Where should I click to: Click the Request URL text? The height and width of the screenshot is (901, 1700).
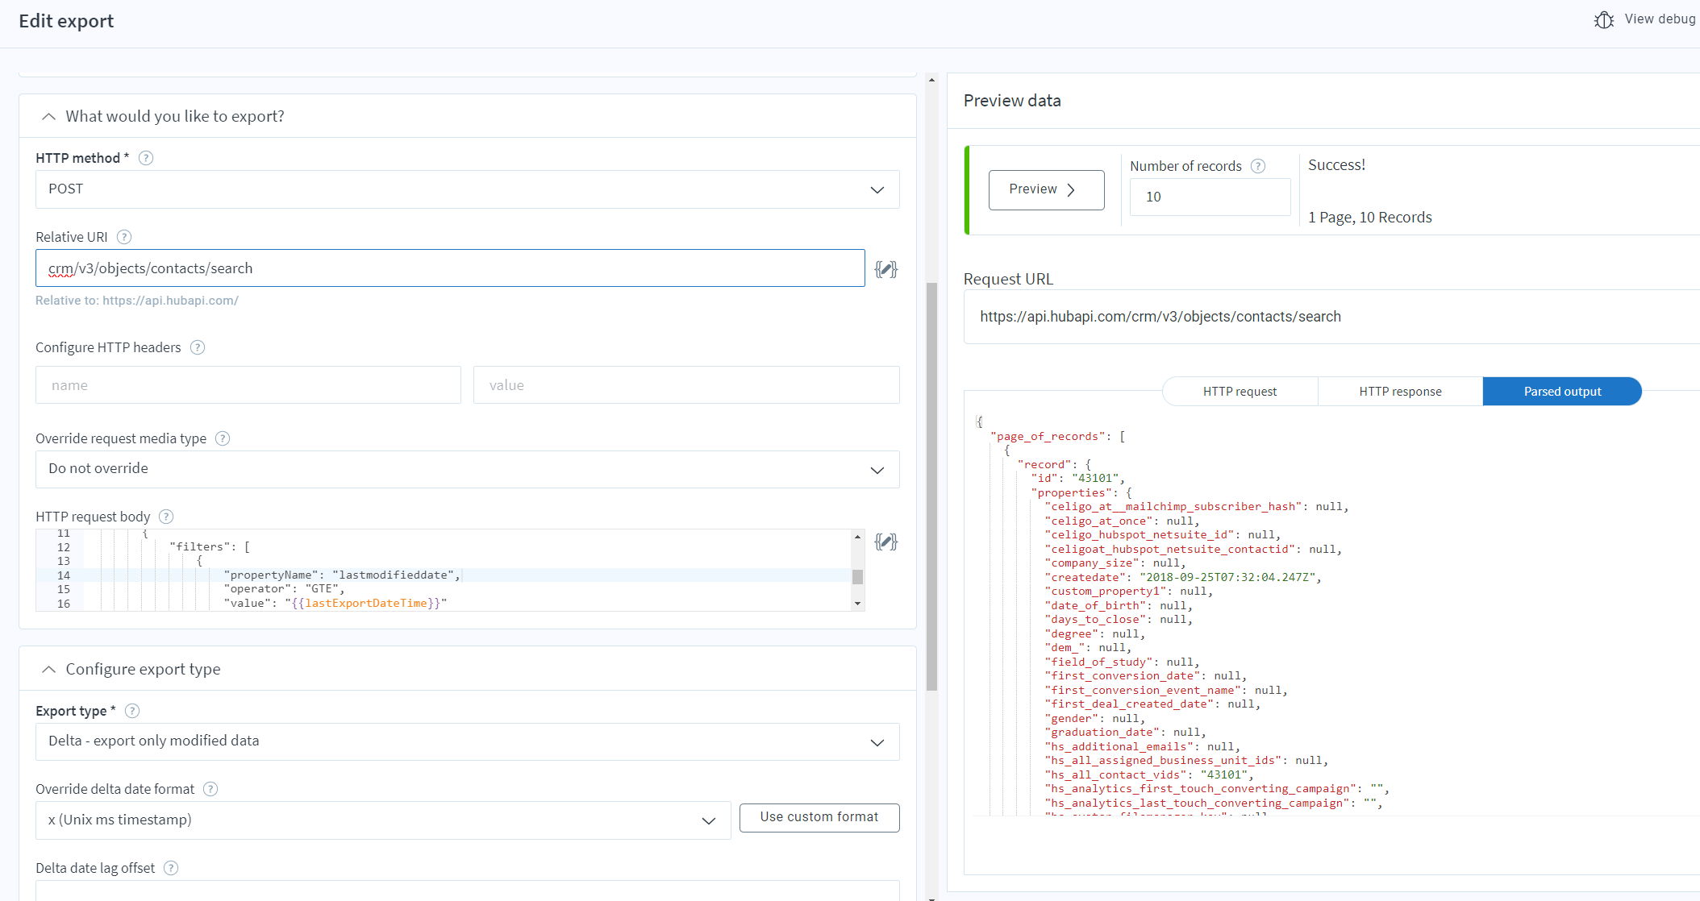pos(1160,317)
